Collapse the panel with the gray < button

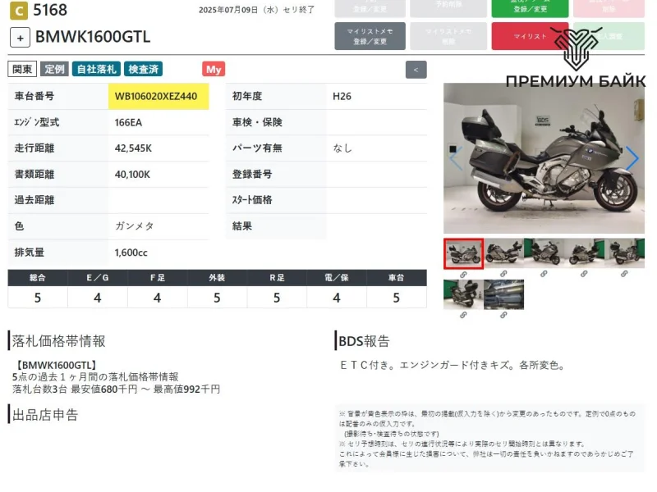pyautogui.click(x=416, y=70)
